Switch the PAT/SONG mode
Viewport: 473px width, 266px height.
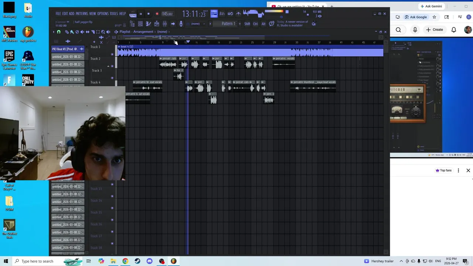(133, 14)
